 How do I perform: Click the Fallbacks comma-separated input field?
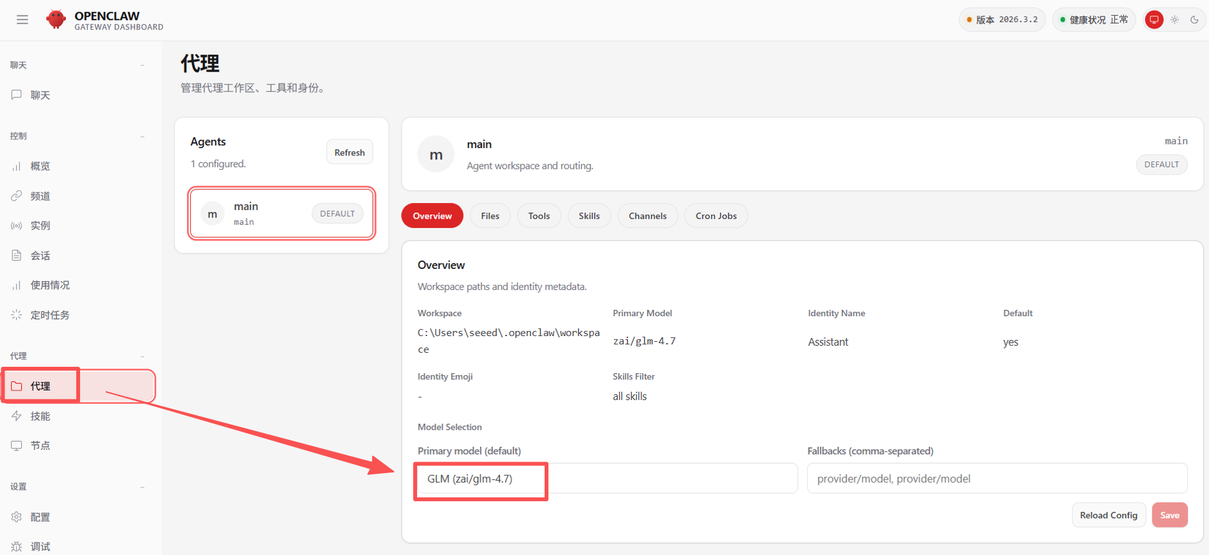(996, 479)
